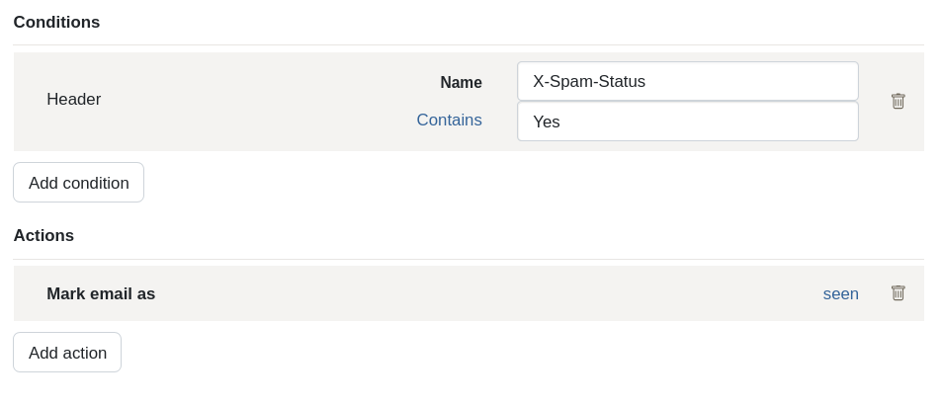
Task: Click the Name label beside header field
Action: click(461, 83)
